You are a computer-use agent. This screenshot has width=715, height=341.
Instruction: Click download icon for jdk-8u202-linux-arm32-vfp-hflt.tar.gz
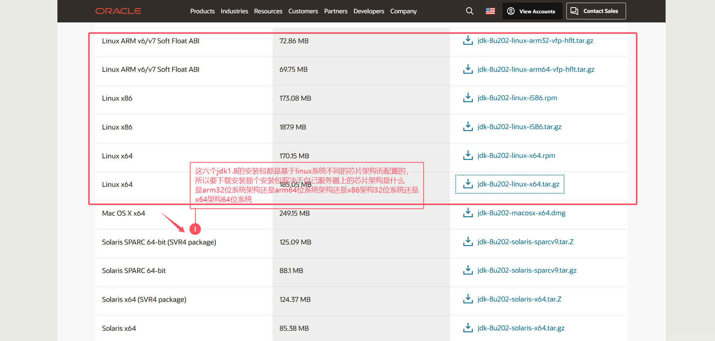point(468,40)
